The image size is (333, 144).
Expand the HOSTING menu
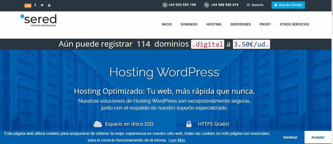(214, 24)
